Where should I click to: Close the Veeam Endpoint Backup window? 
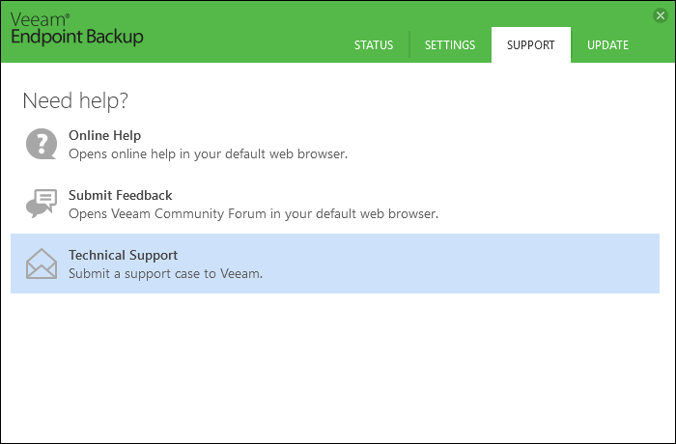pos(660,16)
